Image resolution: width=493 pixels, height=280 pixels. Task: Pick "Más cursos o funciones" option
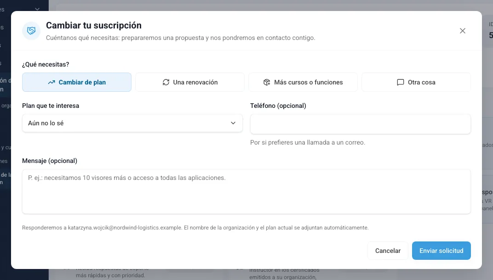tap(303, 82)
